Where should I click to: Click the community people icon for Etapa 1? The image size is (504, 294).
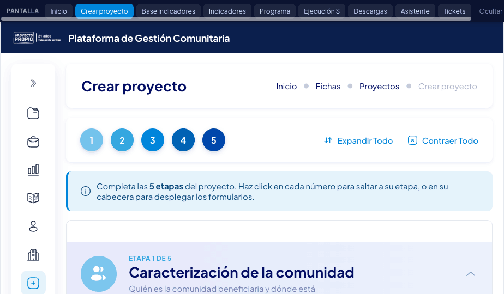point(99,274)
